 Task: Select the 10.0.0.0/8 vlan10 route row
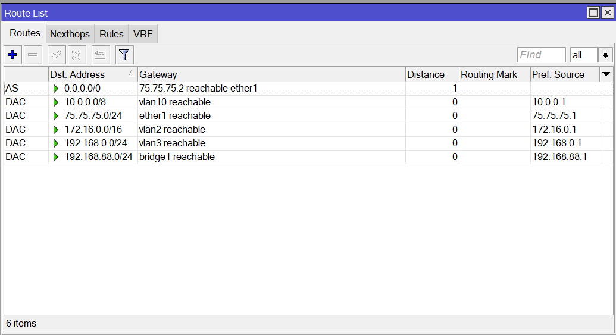[x=308, y=102]
